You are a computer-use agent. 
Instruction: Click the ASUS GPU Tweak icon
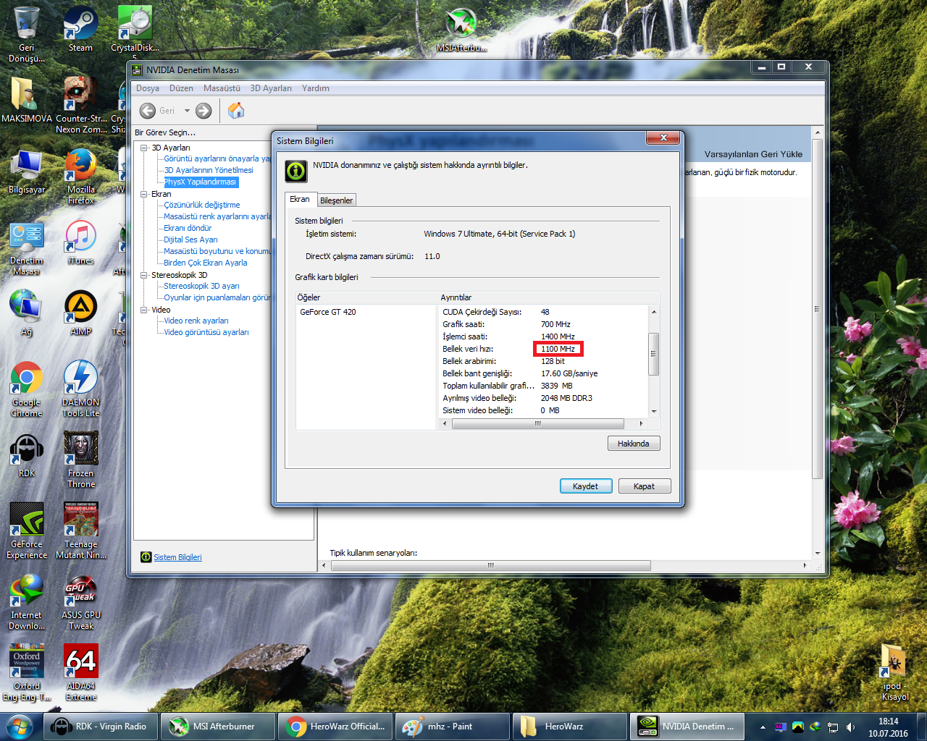click(81, 602)
